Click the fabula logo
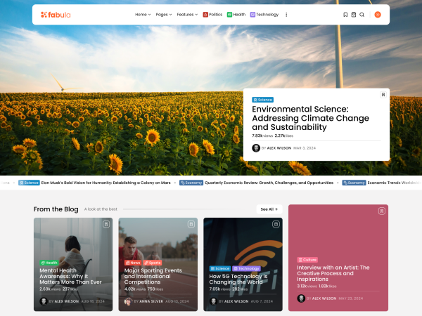422x316 pixels. pyautogui.click(x=56, y=15)
